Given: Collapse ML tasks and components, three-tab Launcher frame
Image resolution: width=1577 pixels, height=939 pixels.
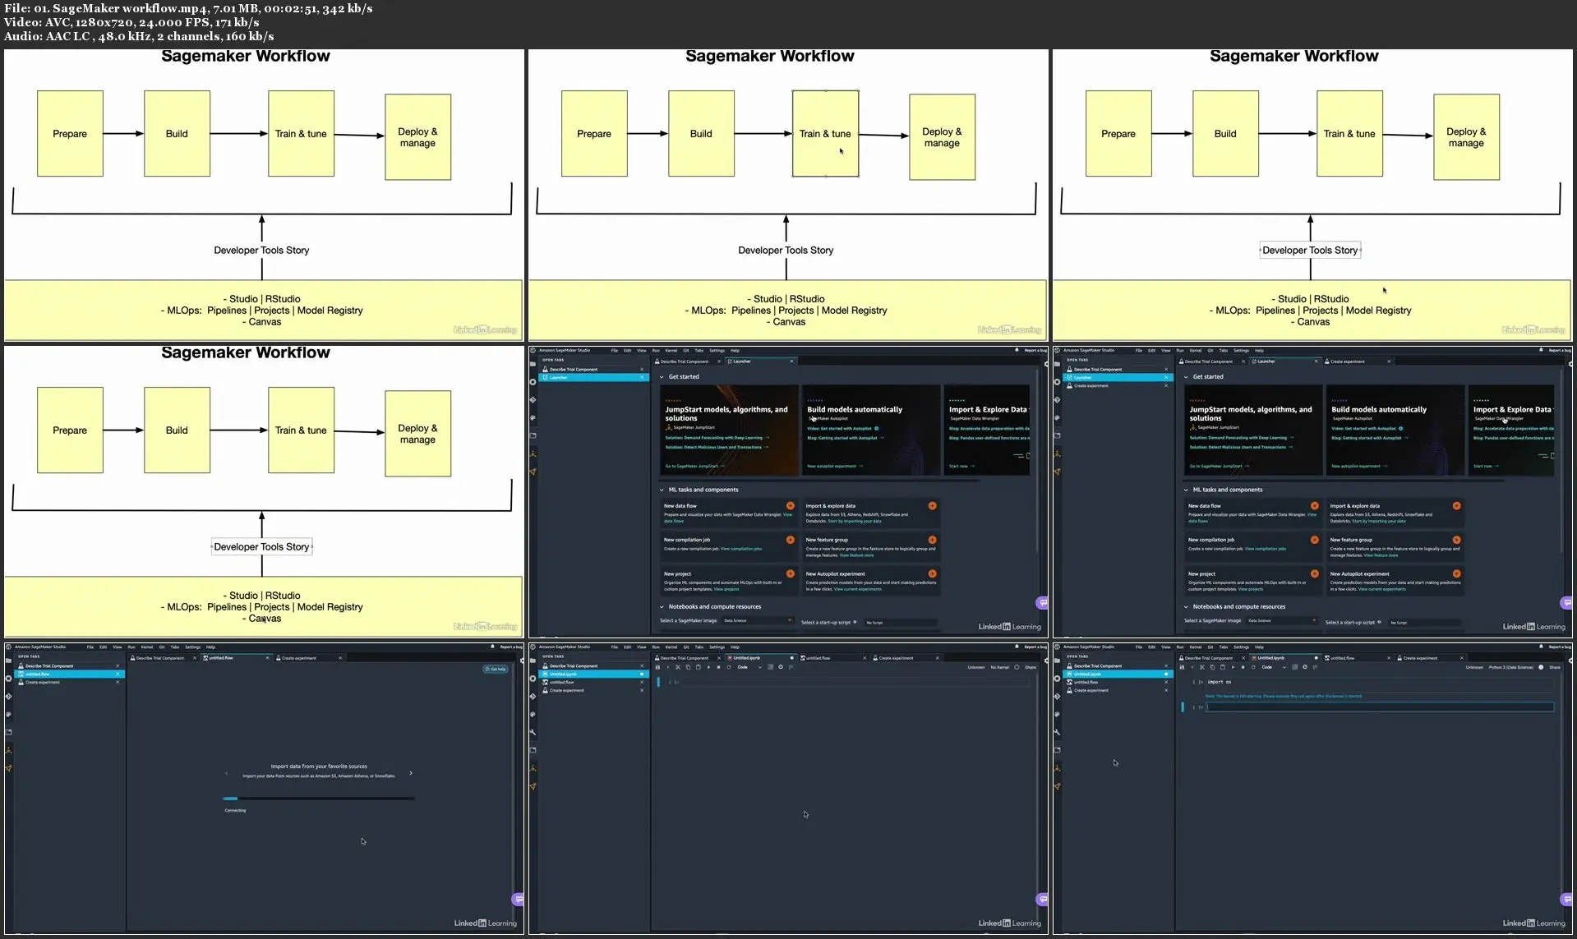Looking at the screenshot, I should pos(1186,490).
